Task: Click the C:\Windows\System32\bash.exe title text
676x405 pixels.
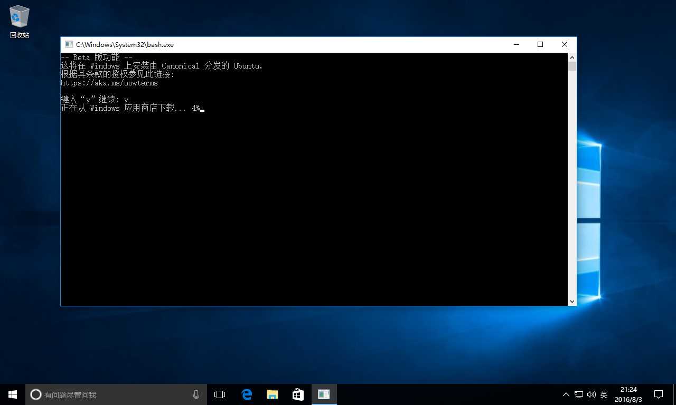Action: pos(125,45)
